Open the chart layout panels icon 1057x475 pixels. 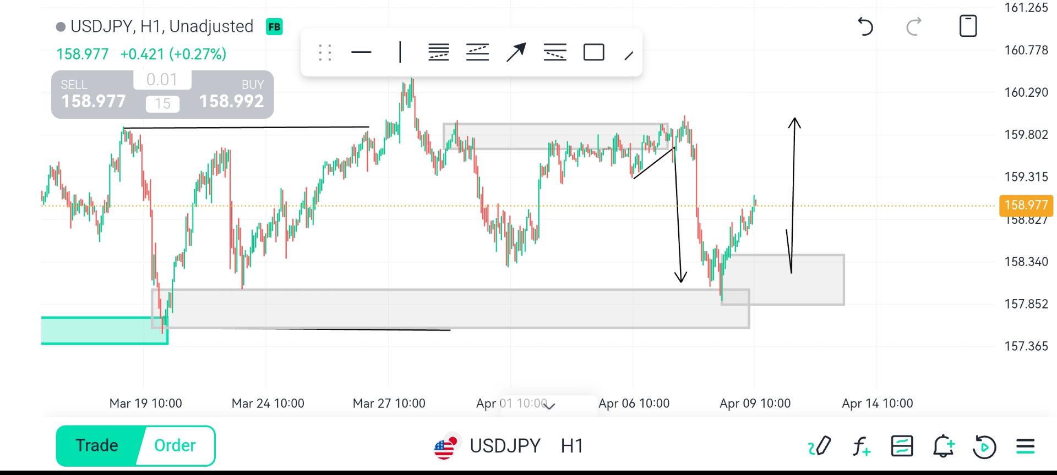coord(902,446)
